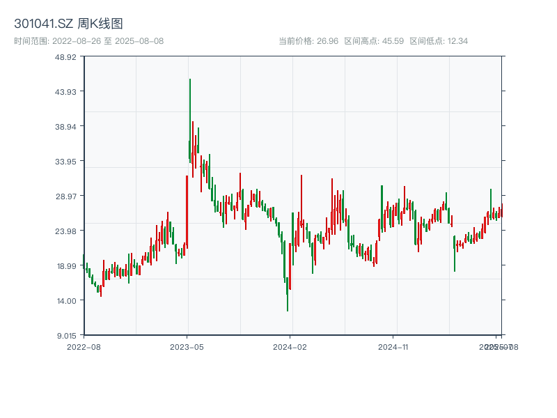The image size is (557, 418).
Task: Click the 301041.SZ 周K线图 chart title
Action: 68,24
